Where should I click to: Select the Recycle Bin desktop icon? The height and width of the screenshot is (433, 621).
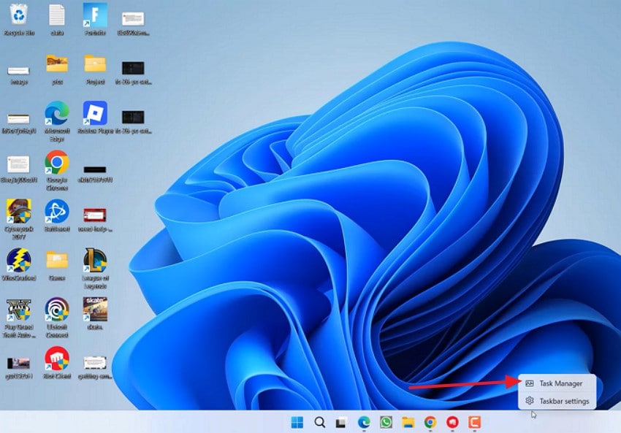pyautogui.click(x=18, y=15)
